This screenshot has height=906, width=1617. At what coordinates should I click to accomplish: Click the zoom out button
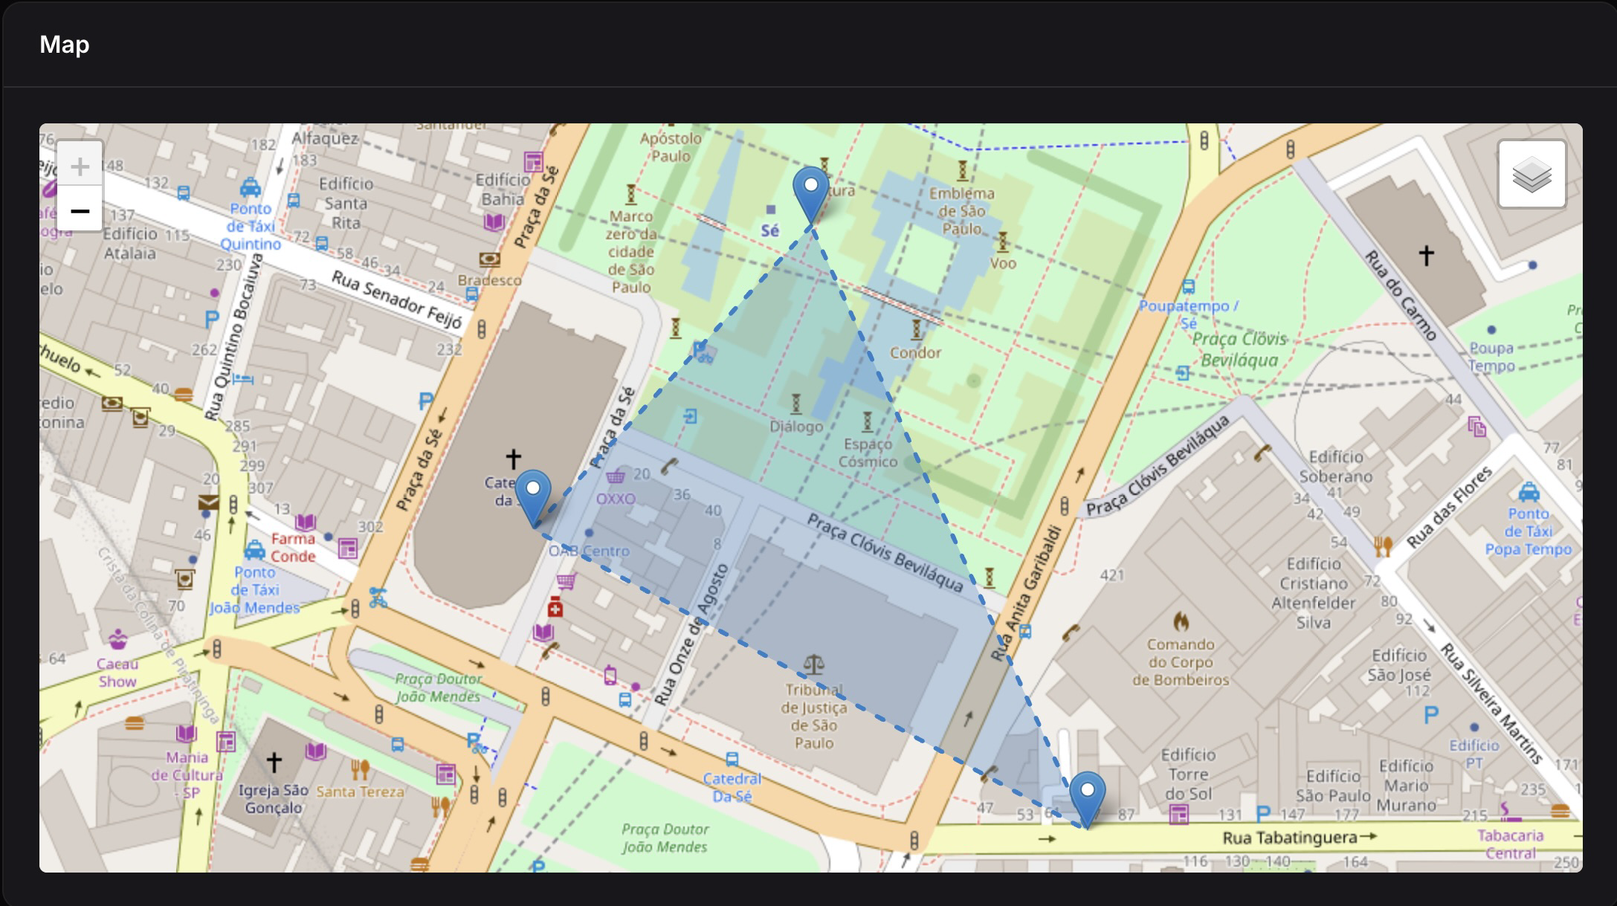pos(80,211)
